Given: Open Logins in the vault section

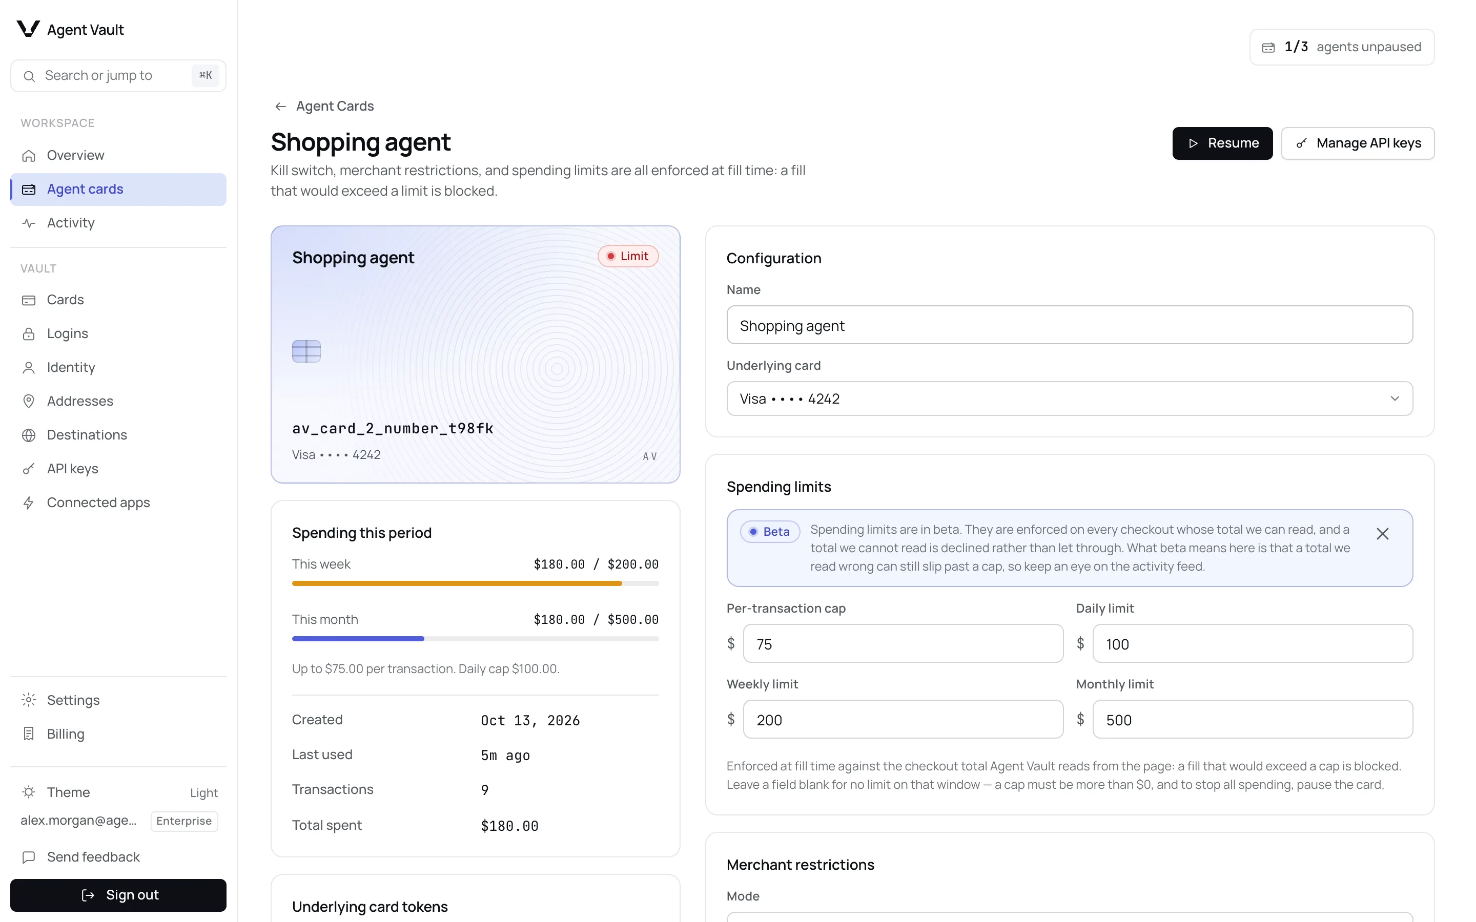Looking at the screenshot, I should coord(118,333).
